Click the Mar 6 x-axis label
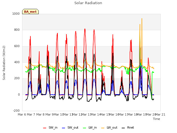Viewport: 177px width, 133px height. click(x=22, y=114)
